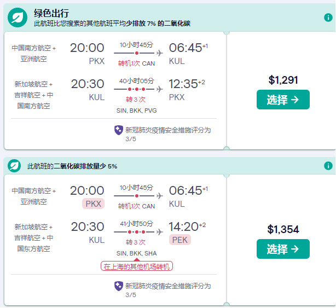The height and width of the screenshot is (308, 336).
Task: Click the 在上海的其他机场转机 warning label
Action: [x=137, y=266]
